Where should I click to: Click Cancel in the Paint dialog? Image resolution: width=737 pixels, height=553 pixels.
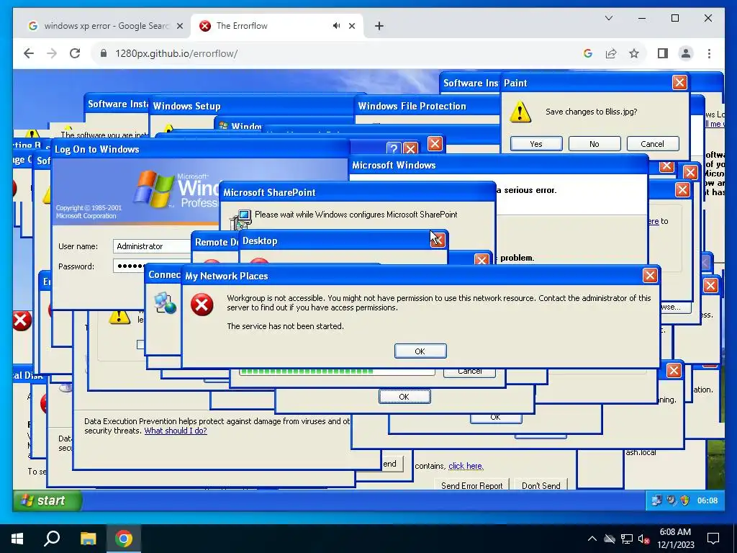(x=652, y=144)
